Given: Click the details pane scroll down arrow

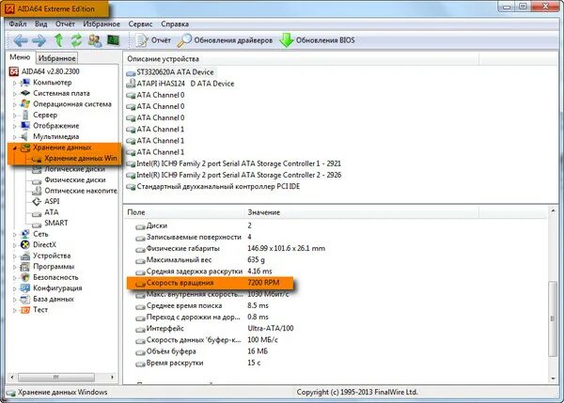Looking at the screenshot, I should [x=553, y=379].
